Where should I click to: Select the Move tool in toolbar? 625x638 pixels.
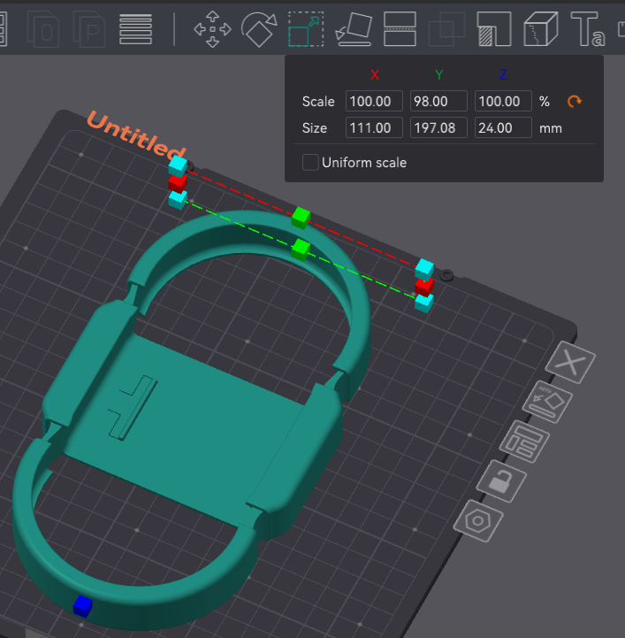212,29
